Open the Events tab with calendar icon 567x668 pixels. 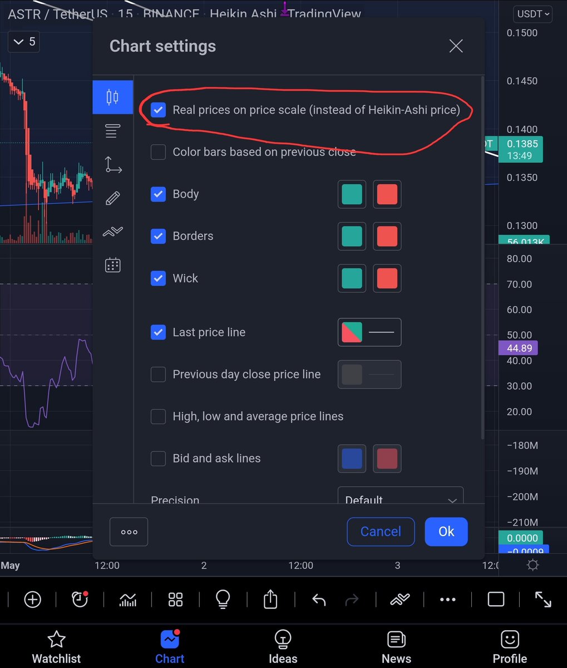[112, 265]
